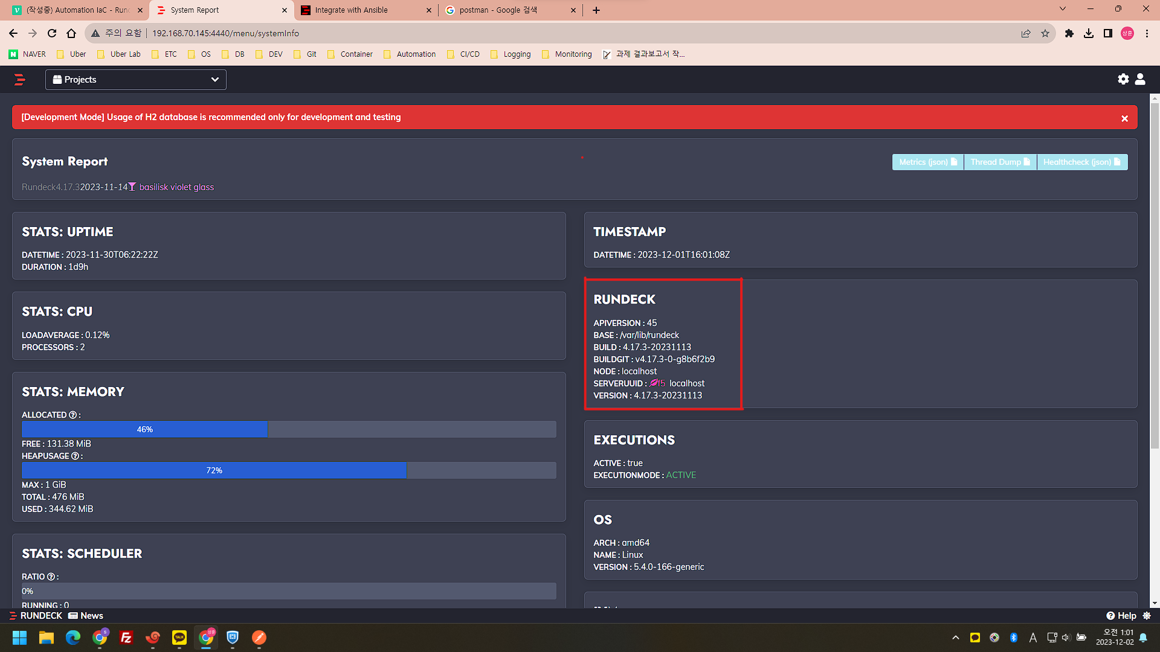Image resolution: width=1160 pixels, height=652 pixels.
Task: Open the Uber Lab bookmark folder
Action: click(119, 54)
